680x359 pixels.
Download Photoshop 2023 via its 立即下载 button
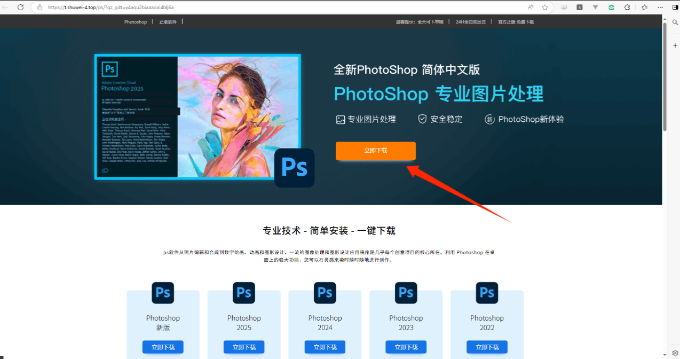406,347
